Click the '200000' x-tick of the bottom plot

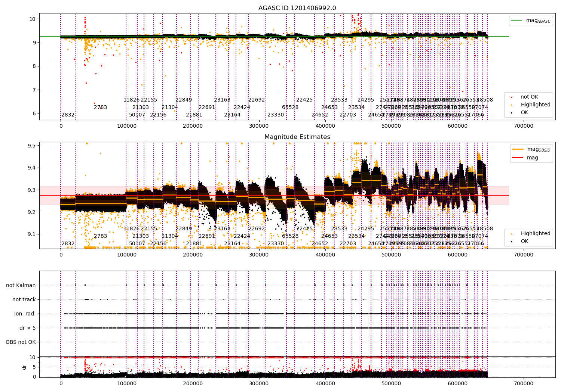[x=193, y=383]
